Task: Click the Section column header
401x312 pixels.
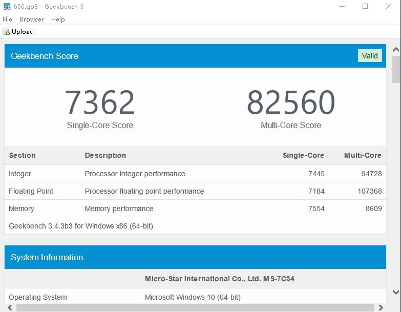Action: 22,155
